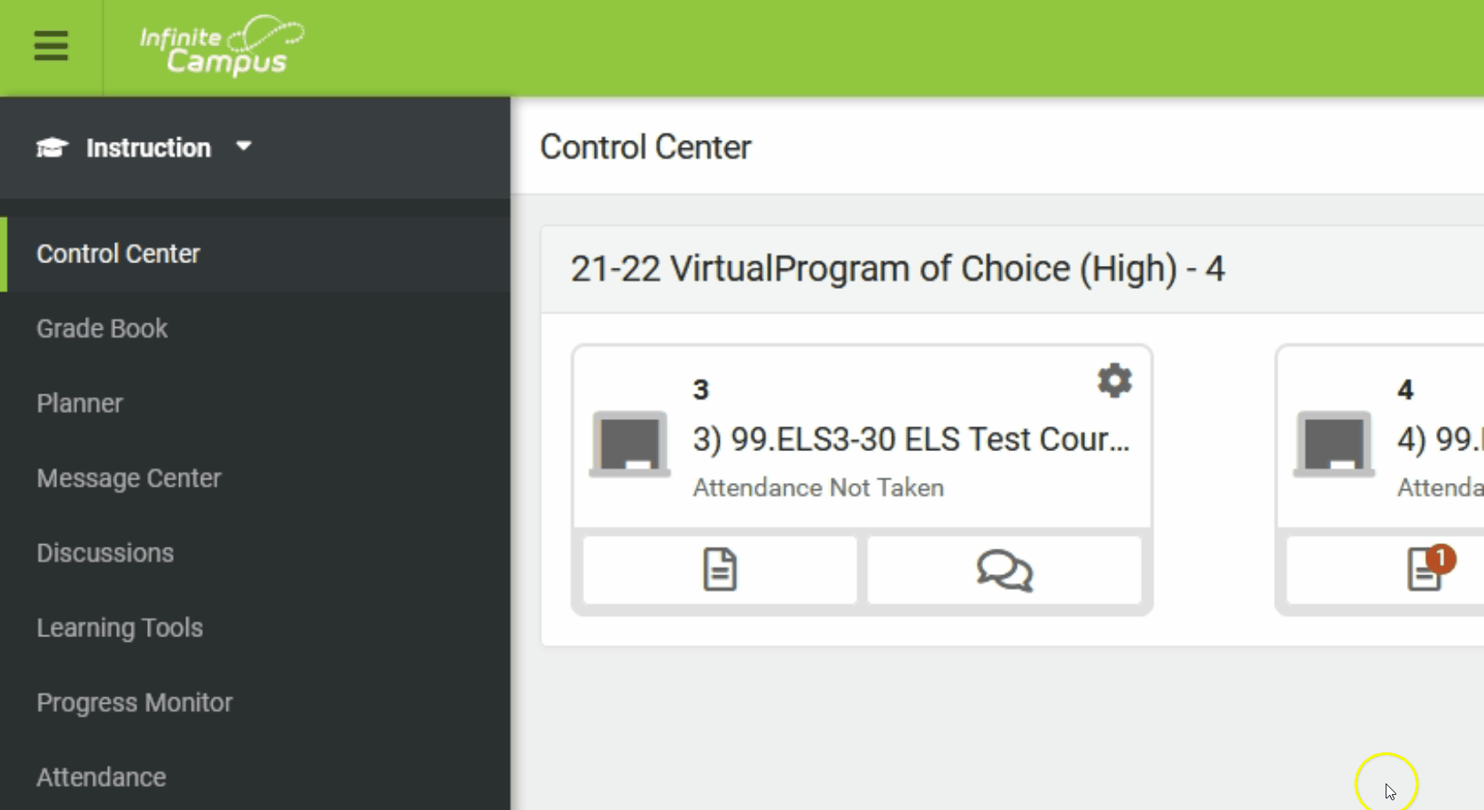Click section 3 classroom attendance icon
This screenshot has height=810, width=1484.
point(630,444)
